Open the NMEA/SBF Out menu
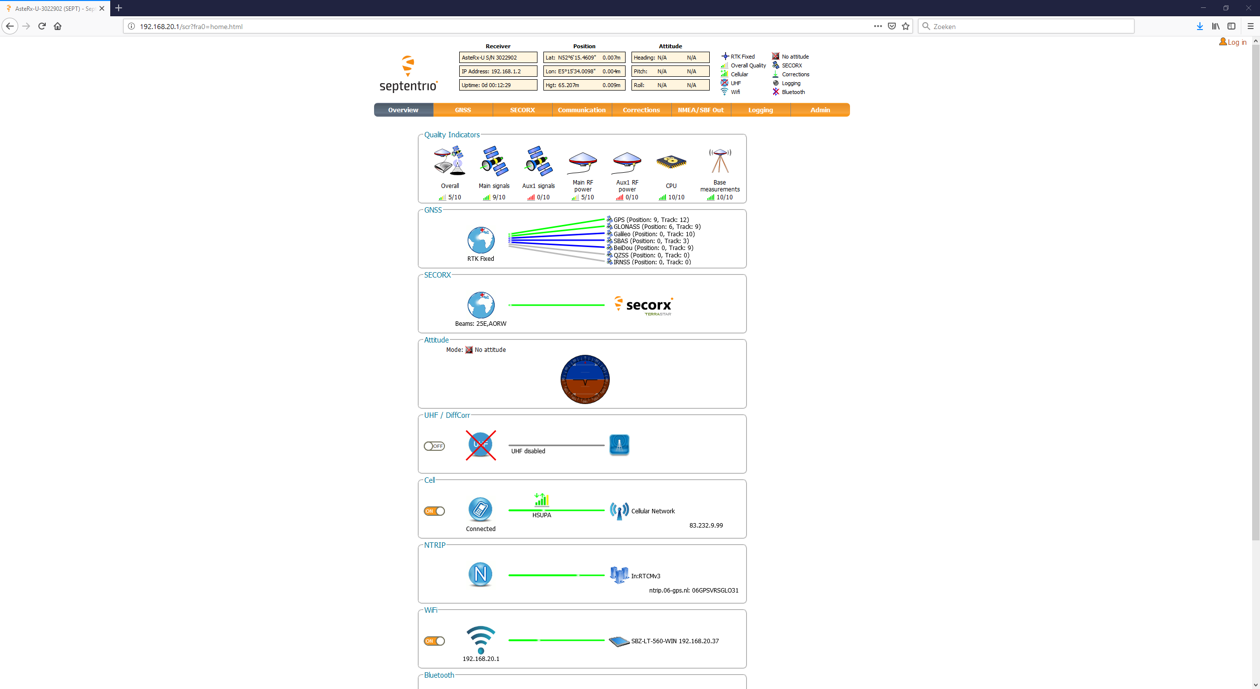The height and width of the screenshot is (689, 1260). click(x=700, y=110)
